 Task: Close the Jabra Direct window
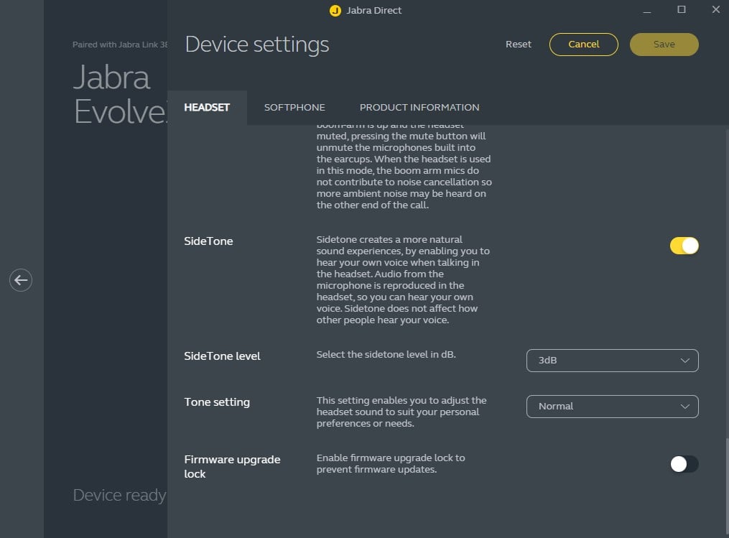(x=715, y=10)
